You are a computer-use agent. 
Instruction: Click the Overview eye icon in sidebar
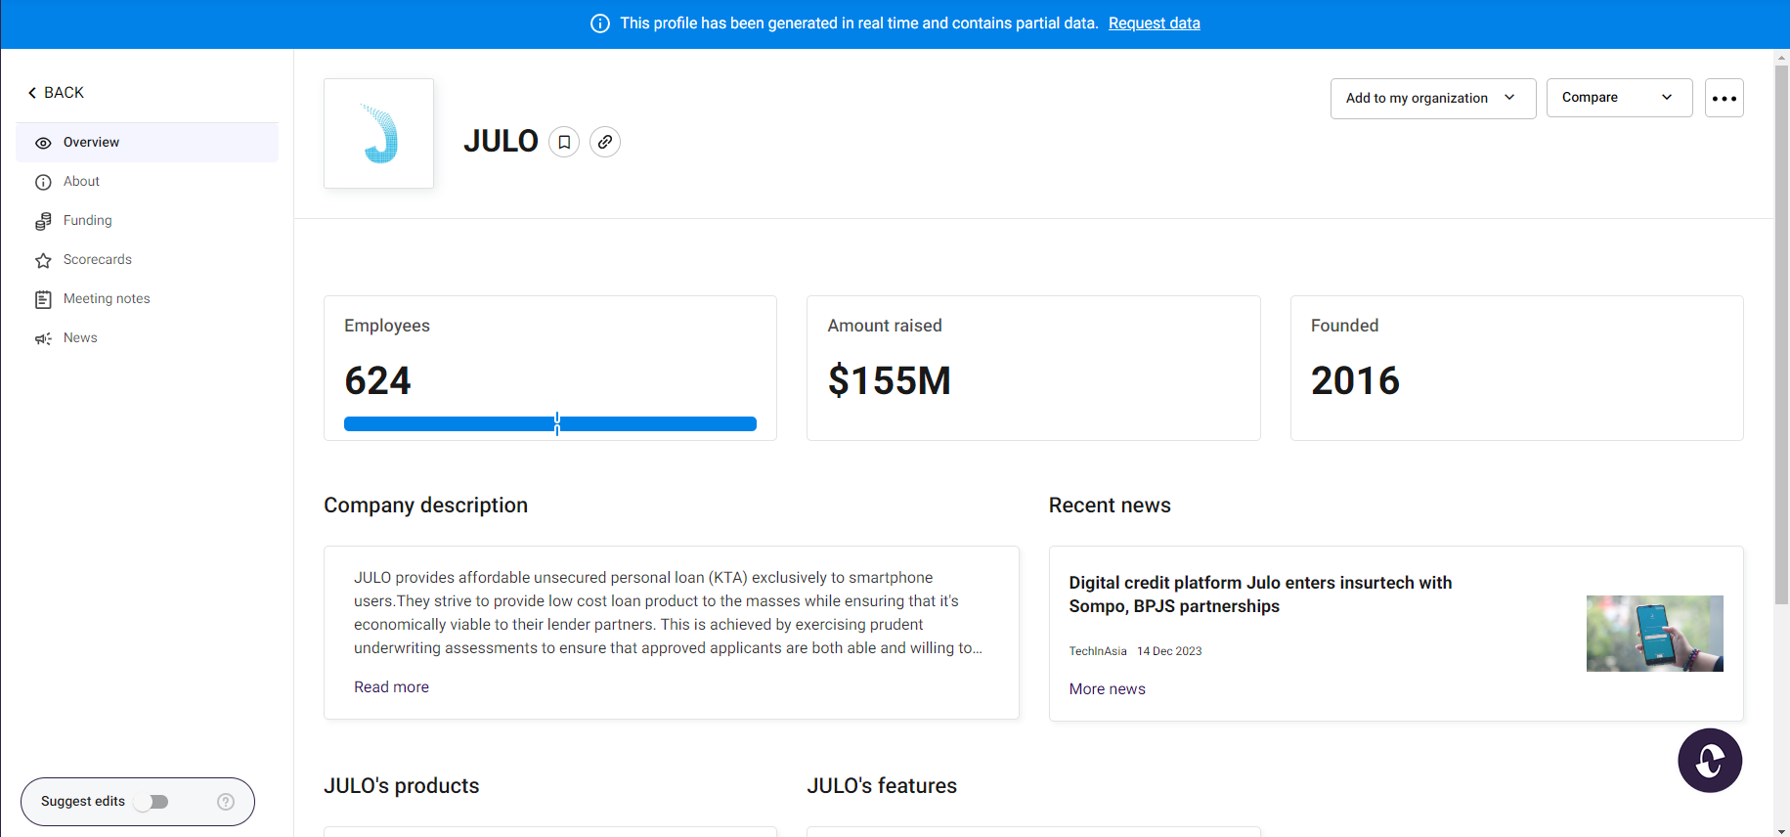[43, 143]
